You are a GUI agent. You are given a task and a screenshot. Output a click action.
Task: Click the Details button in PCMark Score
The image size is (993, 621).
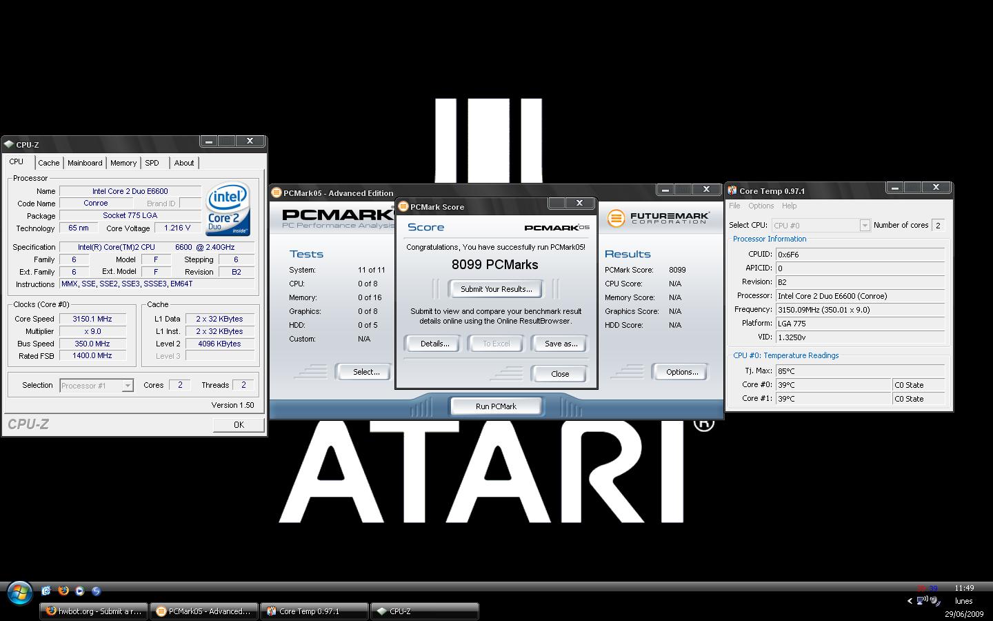pos(434,344)
